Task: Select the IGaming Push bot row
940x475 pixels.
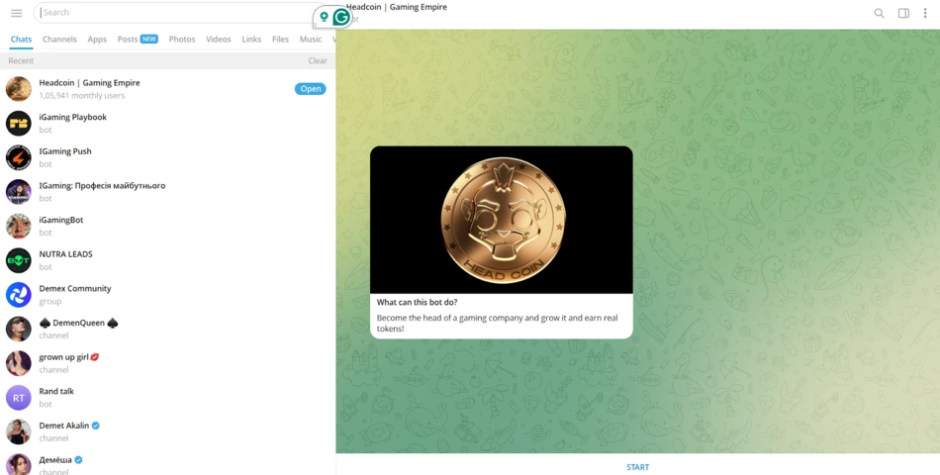Action: point(167,157)
